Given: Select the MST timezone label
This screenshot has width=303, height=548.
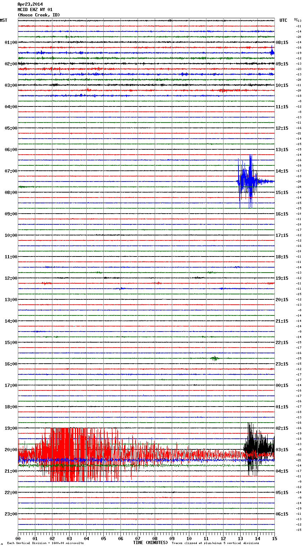Looking at the screenshot, I should pyautogui.click(x=4, y=20).
